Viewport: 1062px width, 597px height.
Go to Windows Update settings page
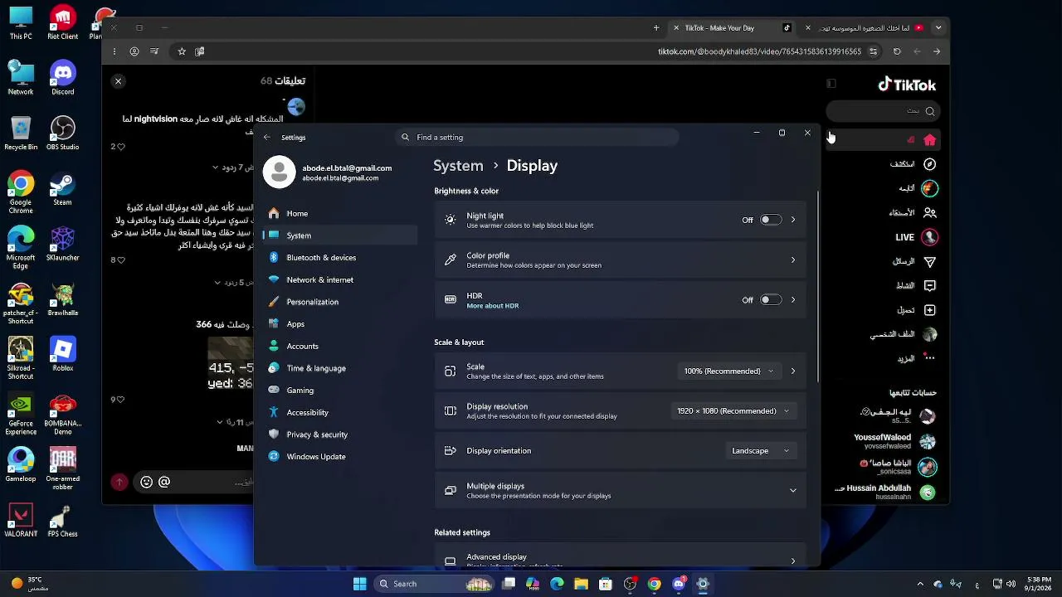(316, 457)
